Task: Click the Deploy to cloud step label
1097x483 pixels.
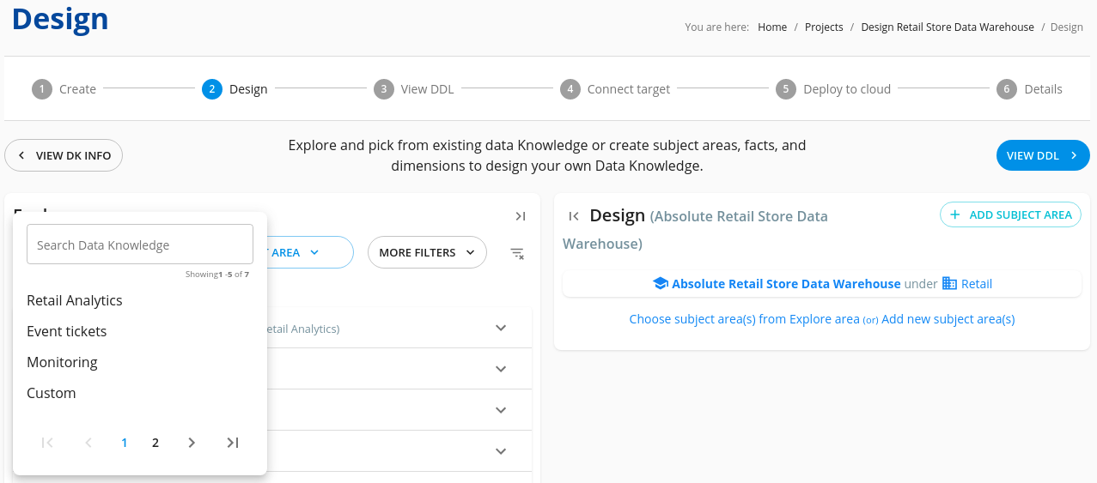Action: 847,89
